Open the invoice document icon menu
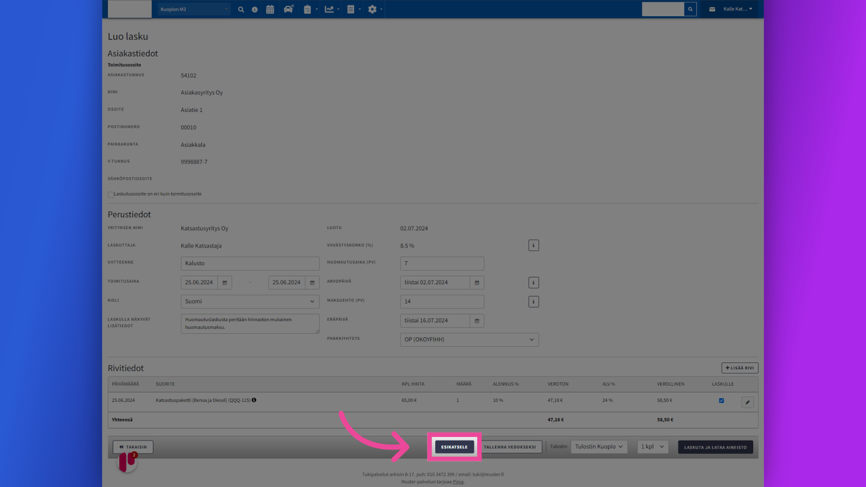Viewport: 866px width, 487px height. tap(354, 9)
